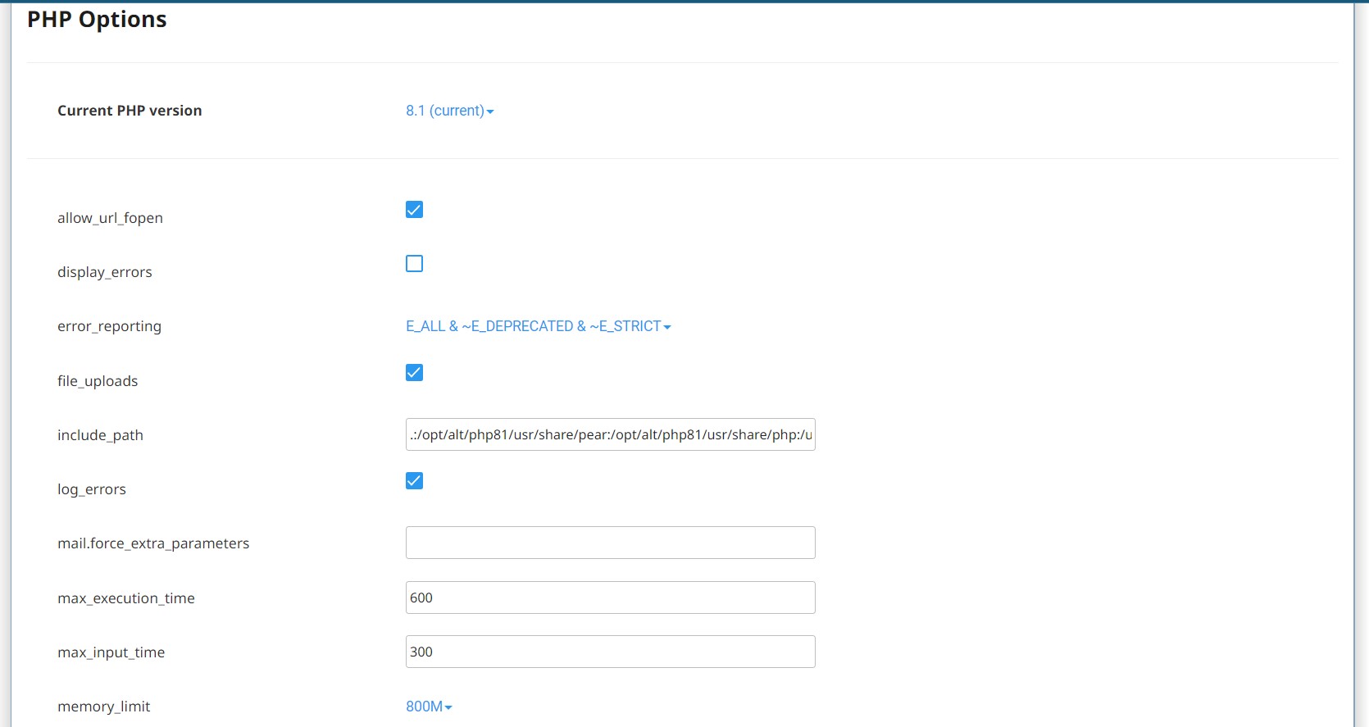Image resolution: width=1369 pixels, height=727 pixels.
Task: Select the max_input_time field showing 300
Action: (x=610, y=652)
